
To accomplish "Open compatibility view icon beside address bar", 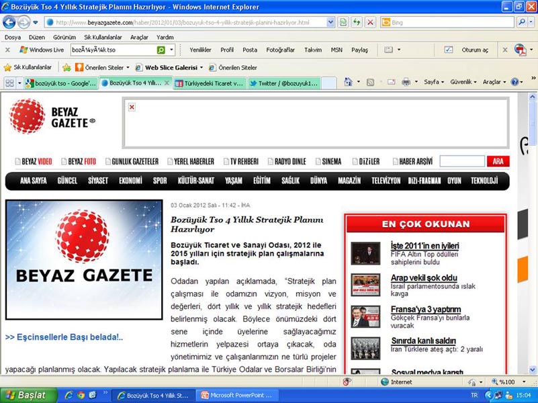I will (x=343, y=23).
